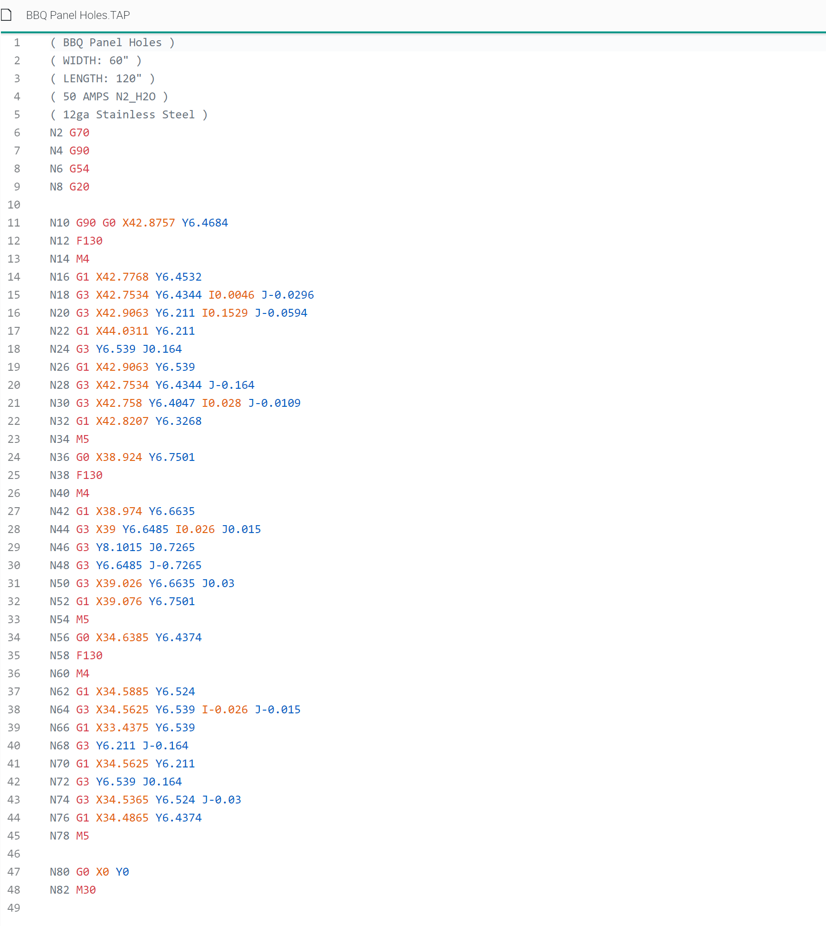Click I-0.026 on line N64
The height and width of the screenshot is (926, 826).
pyautogui.click(x=225, y=710)
